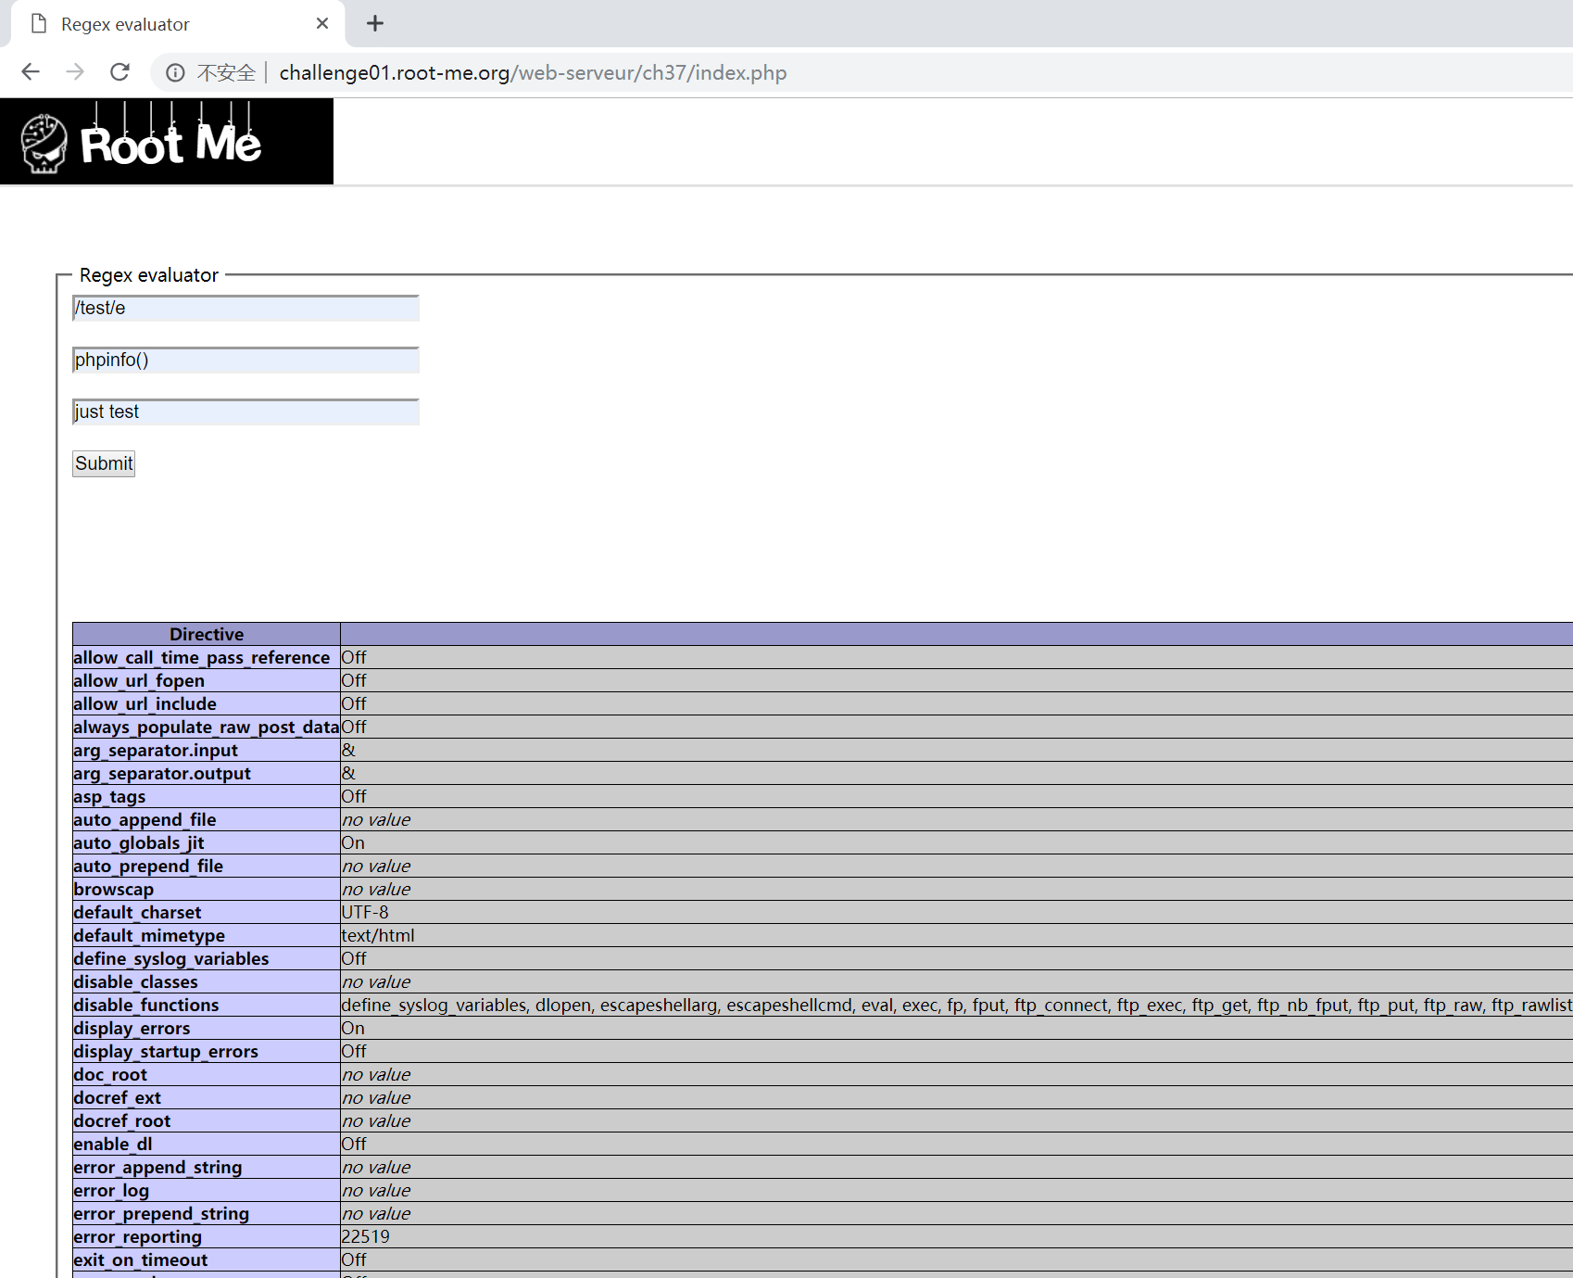Click the arg_separator.input directive
The height and width of the screenshot is (1278, 1573).
pyautogui.click(x=156, y=750)
